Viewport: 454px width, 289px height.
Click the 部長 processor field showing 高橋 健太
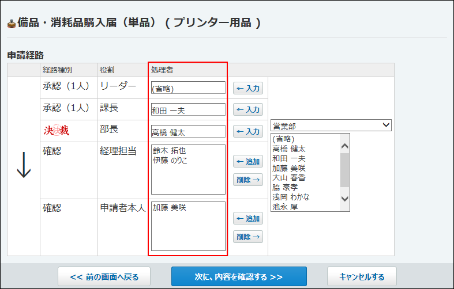point(188,131)
